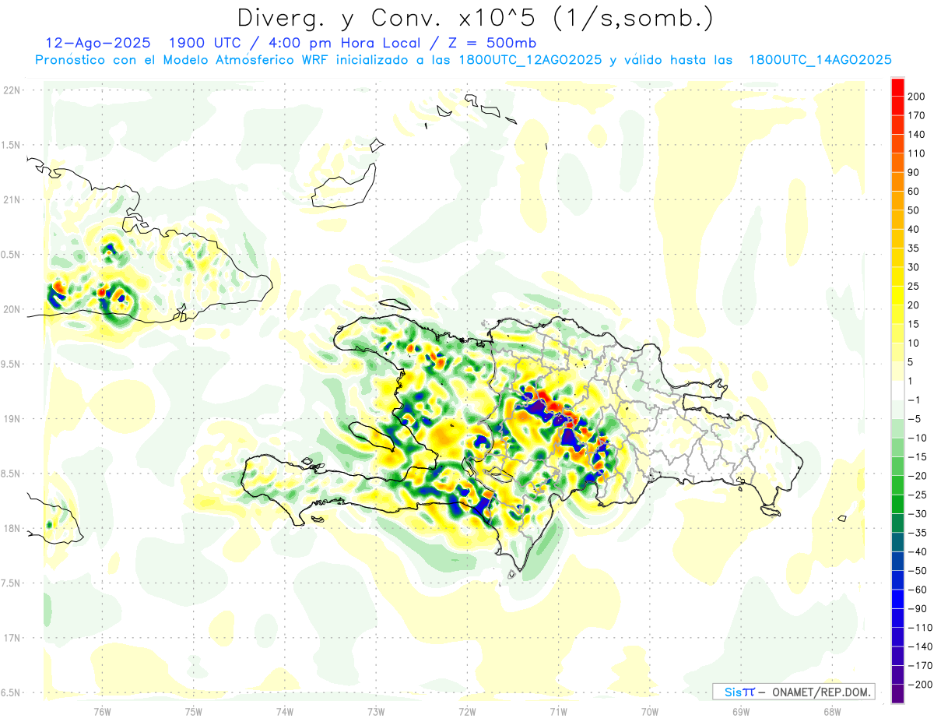Click the '-60' color scale value
This screenshot has height=722, width=934.
click(917, 590)
